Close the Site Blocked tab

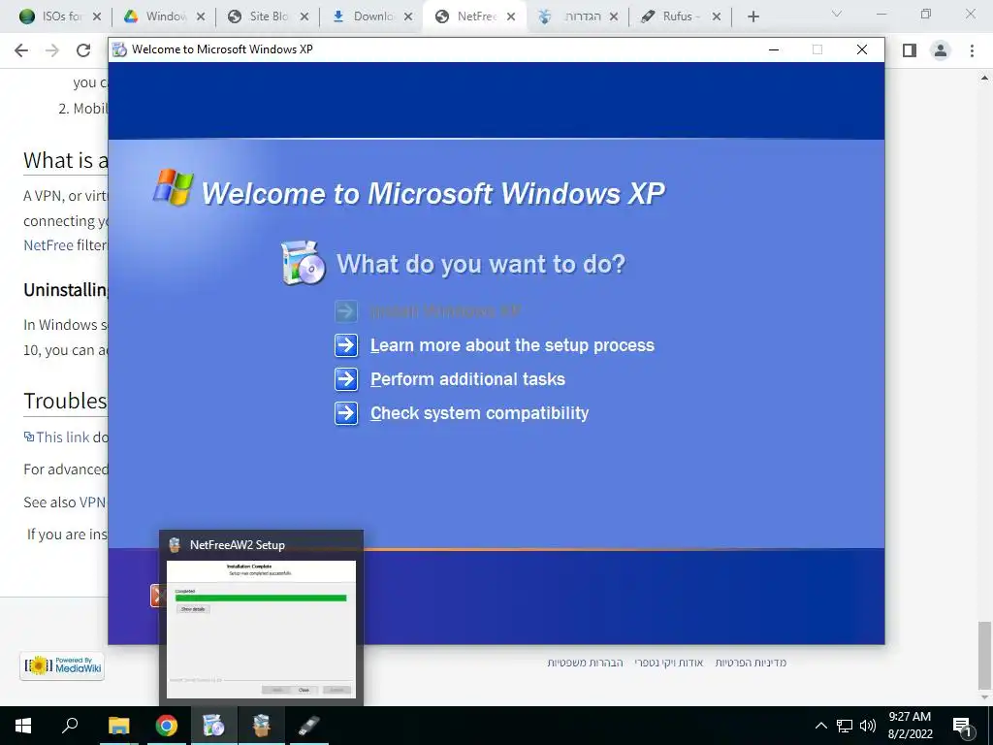304,16
